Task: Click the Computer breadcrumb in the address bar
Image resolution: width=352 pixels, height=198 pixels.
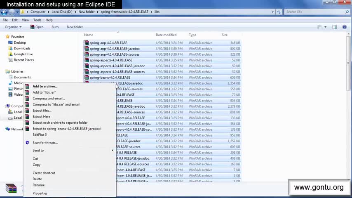Action: (x=38, y=12)
